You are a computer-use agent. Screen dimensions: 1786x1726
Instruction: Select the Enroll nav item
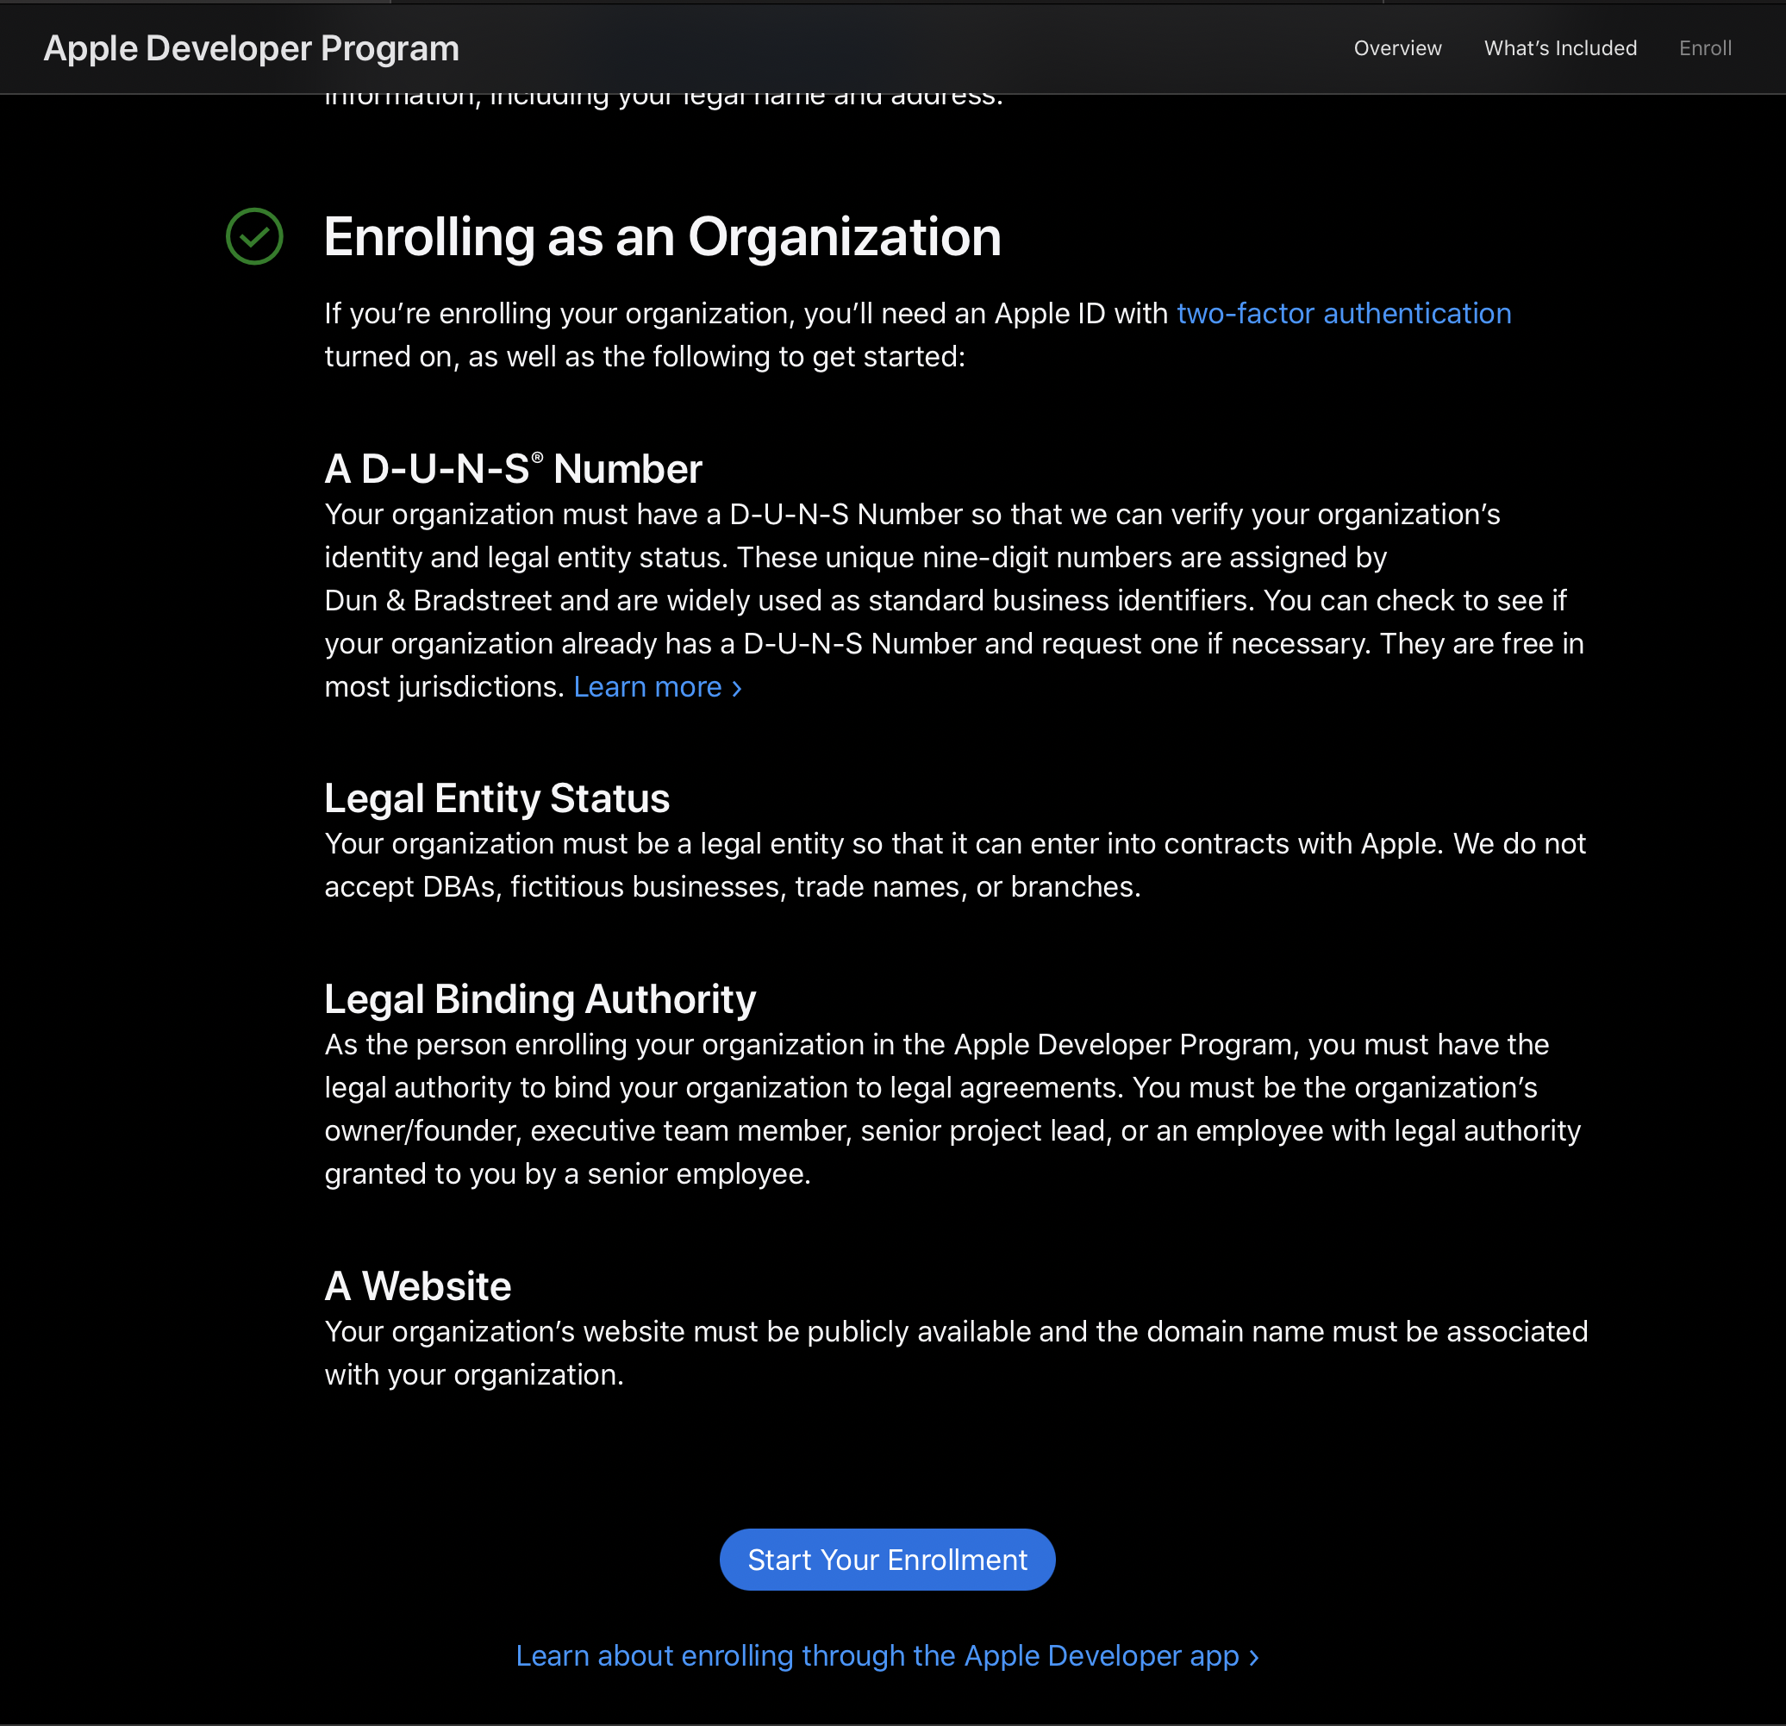point(1704,48)
